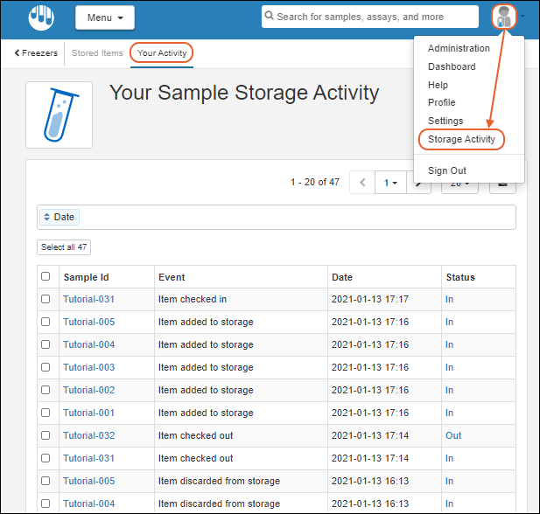Click the Out status of Tutorial-032
Viewport: 540px width, 514px height.
coord(452,435)
